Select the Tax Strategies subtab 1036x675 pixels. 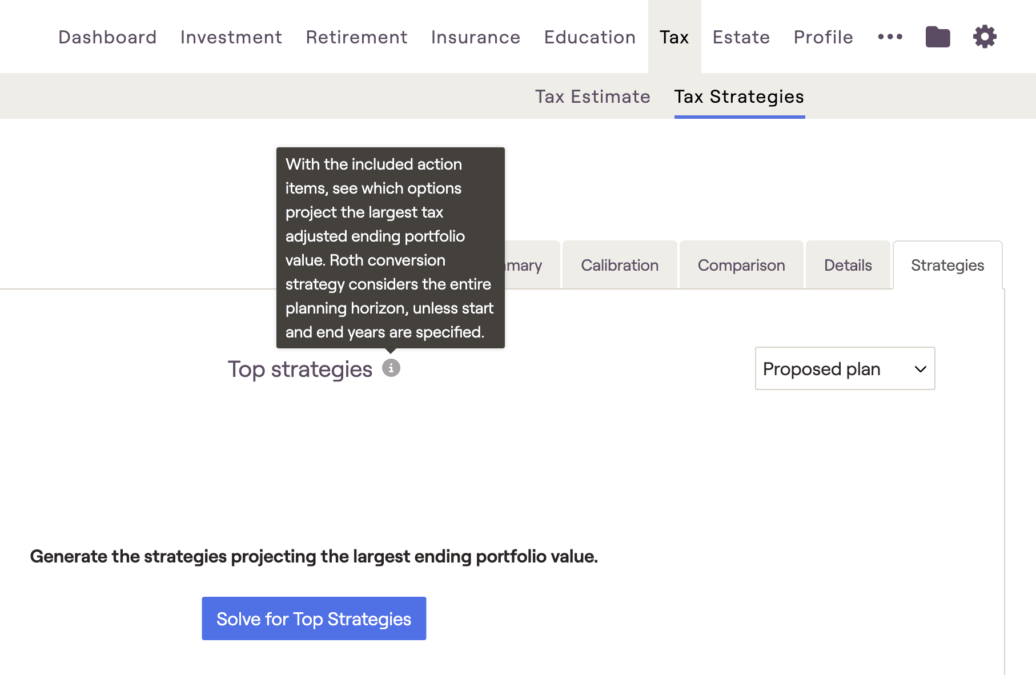(739, 97)
